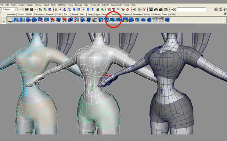Image resolution: width=227 pixels, height=141 pixels.
Task: Toggle the handles selection mask plus icon
Action: click(x=60, y=9)
